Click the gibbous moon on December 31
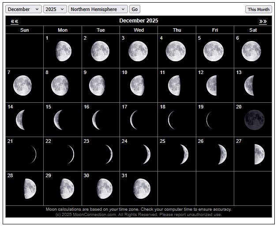This screenshot has height=227, width=277. point(142,188)
